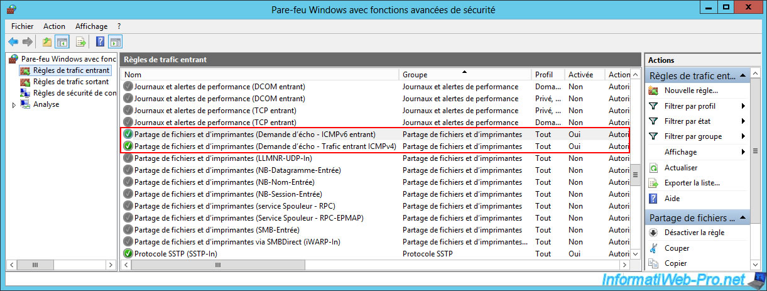Viewport: 767px width, 291px height.
Task: Click the Nouvelle règle action icon
Action: 653,91
